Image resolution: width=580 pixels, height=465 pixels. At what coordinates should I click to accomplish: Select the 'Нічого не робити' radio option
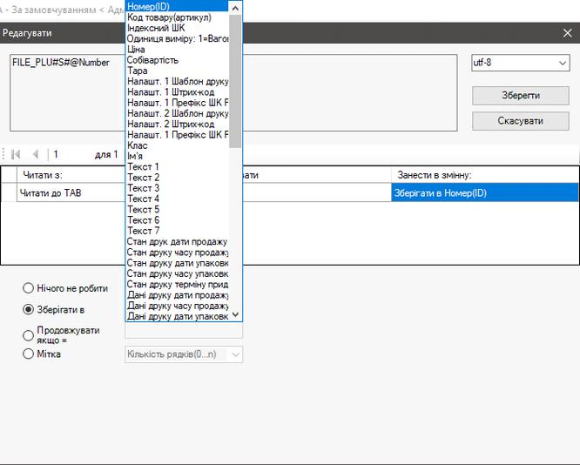point(29,288)
